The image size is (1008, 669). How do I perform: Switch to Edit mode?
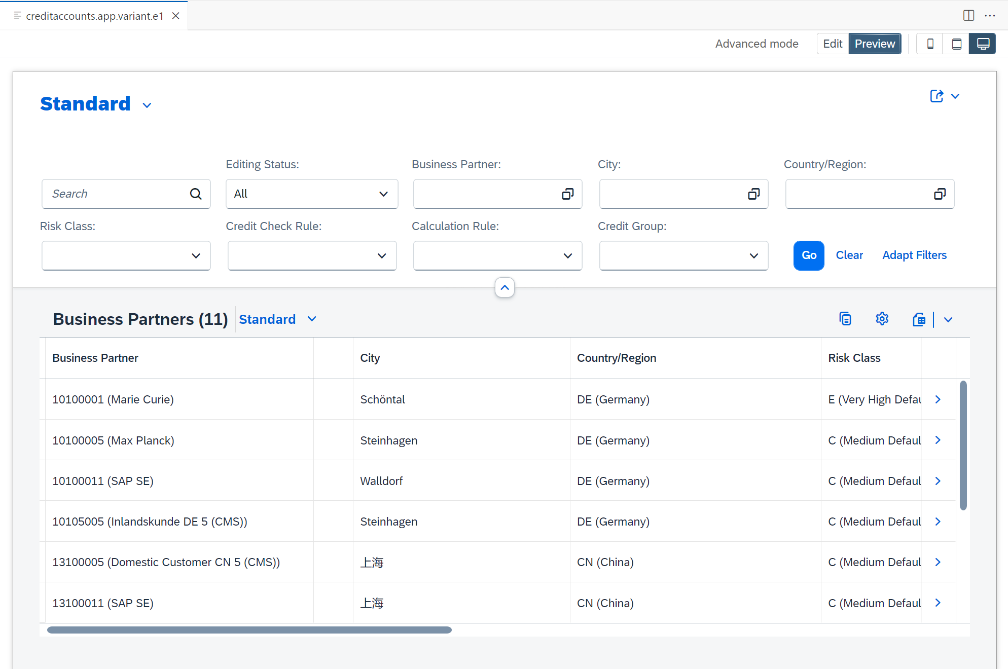tap(833, 44)
